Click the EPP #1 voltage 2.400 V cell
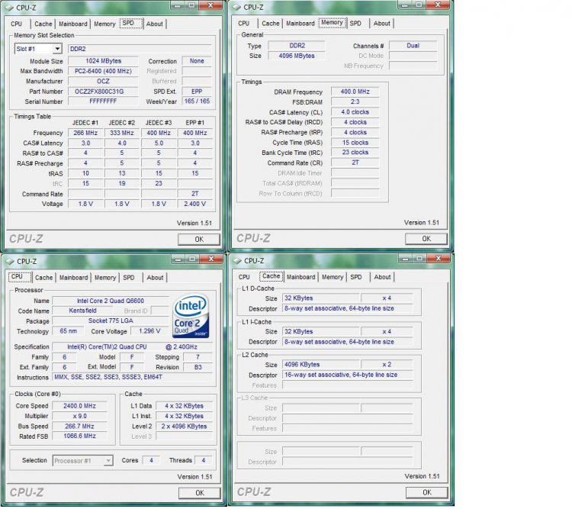Viewport: 572px width, 509px height. coord(194,204)
